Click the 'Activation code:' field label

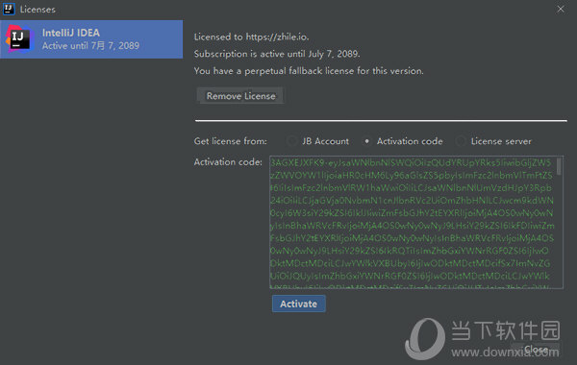(228, 162)
